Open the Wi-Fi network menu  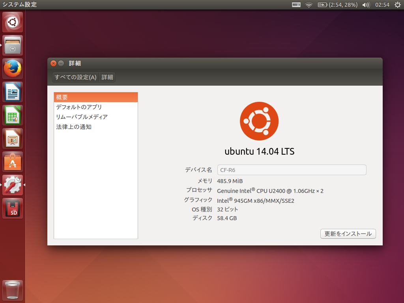click(309, 5)
